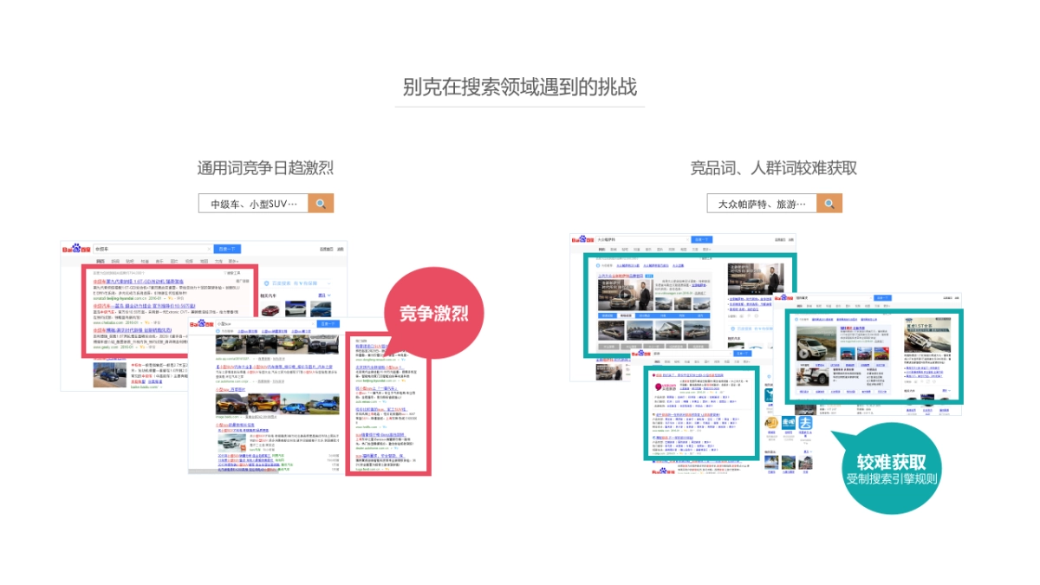Viewport: 1040px width, 585px height.
Task: Click Baidu logo in top-left screenshot
Action: coord(76,249)
